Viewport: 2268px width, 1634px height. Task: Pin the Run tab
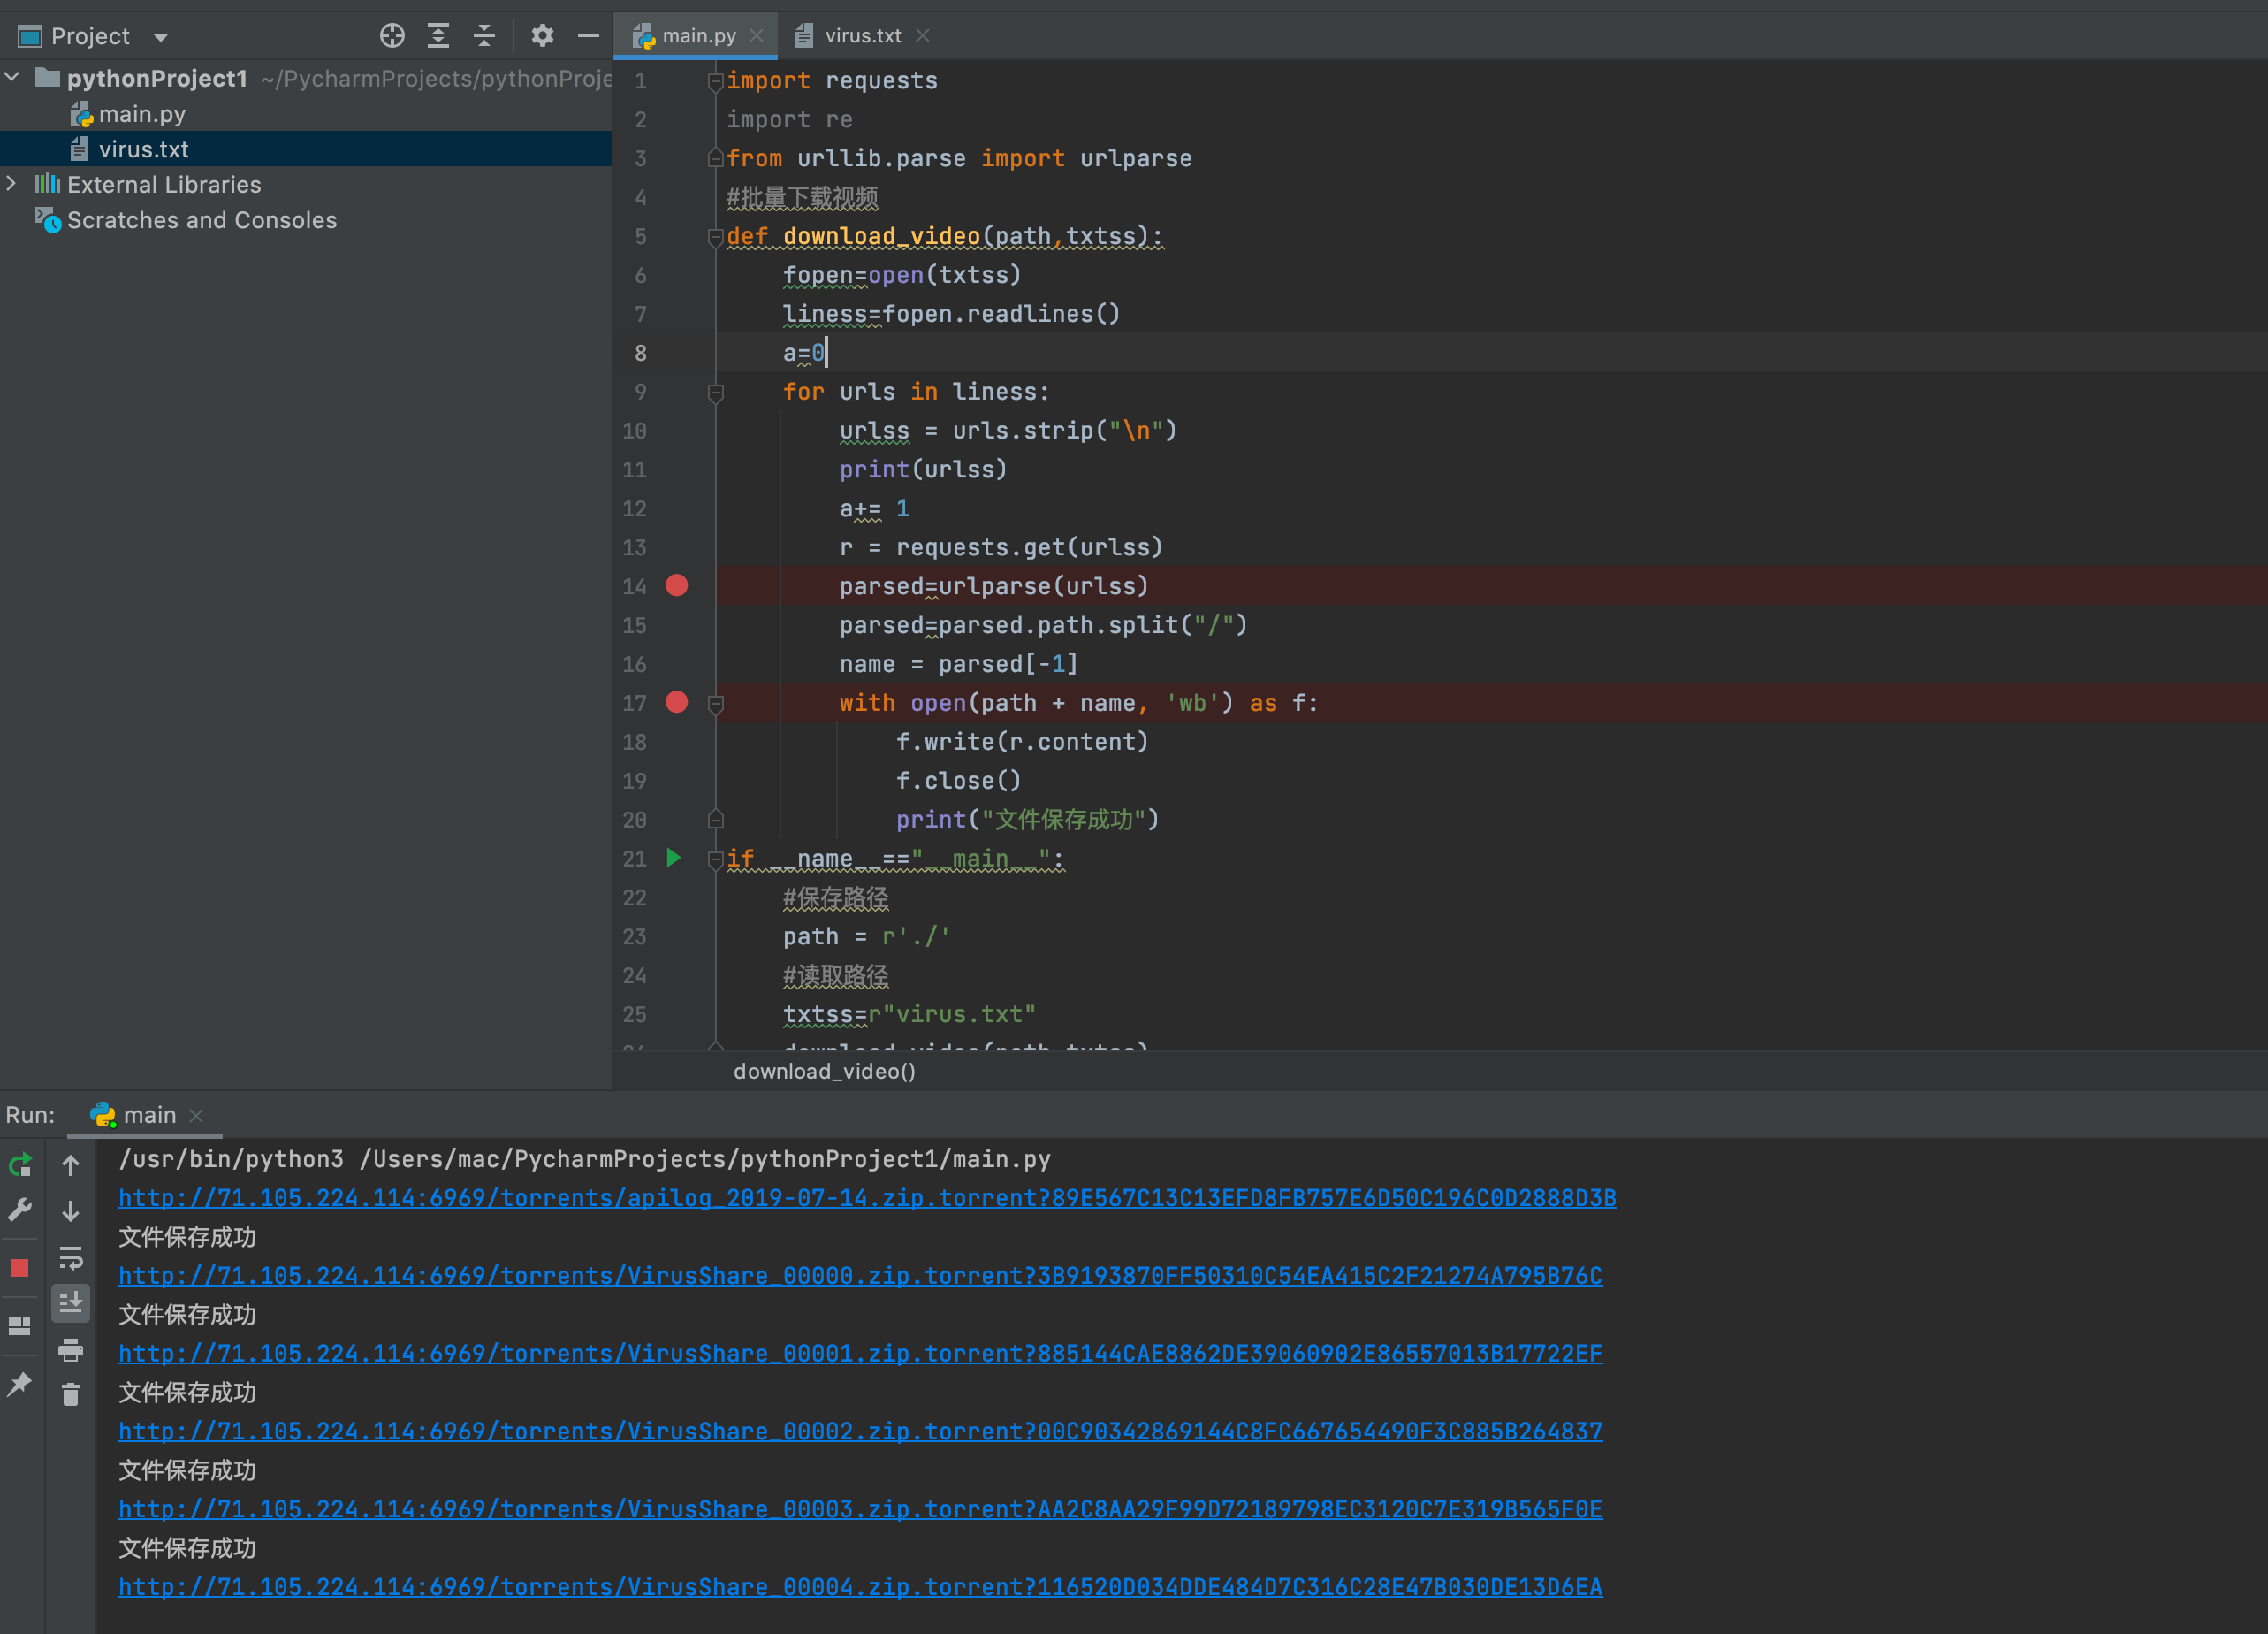tap(20, 1385)
